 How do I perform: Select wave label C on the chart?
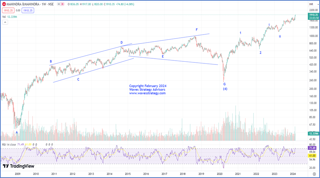(x=78, y=79)
